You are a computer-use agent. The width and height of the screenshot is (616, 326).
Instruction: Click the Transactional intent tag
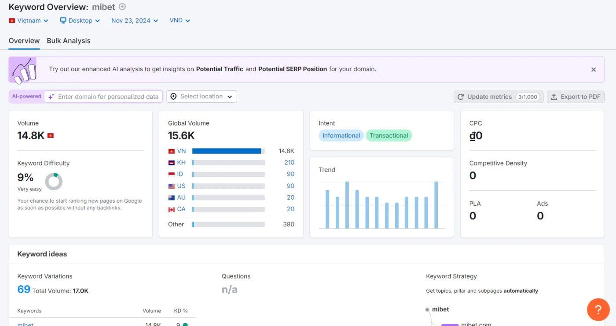[389, 136]
